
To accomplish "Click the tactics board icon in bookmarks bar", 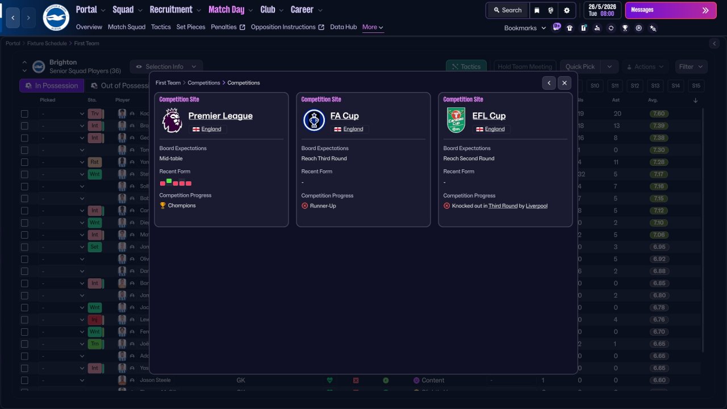I will (x=583, y=28).
